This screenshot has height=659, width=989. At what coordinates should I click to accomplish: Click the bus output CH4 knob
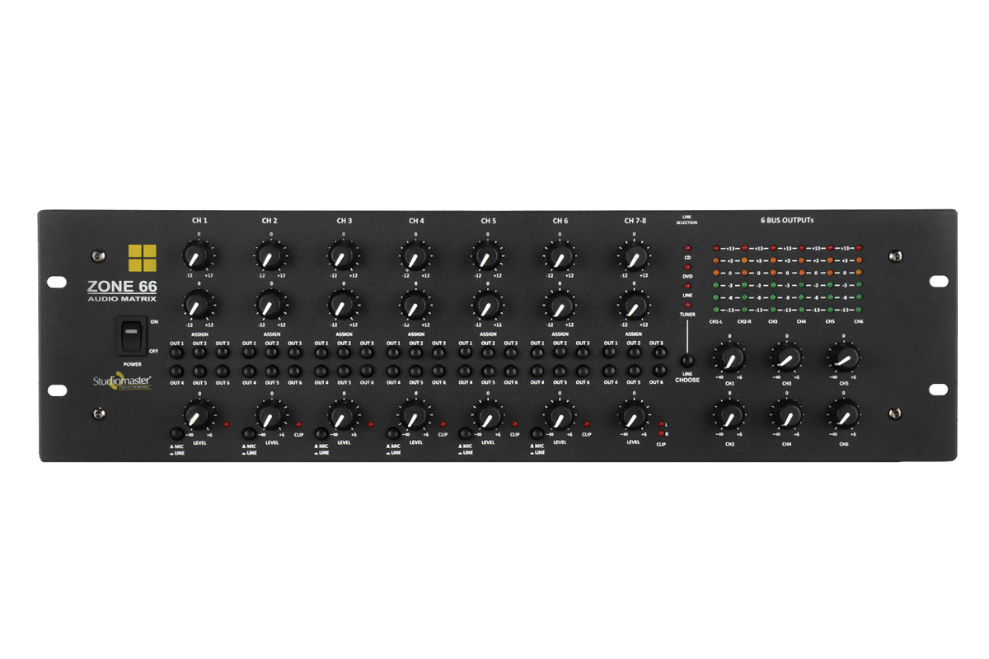point(786,415)
